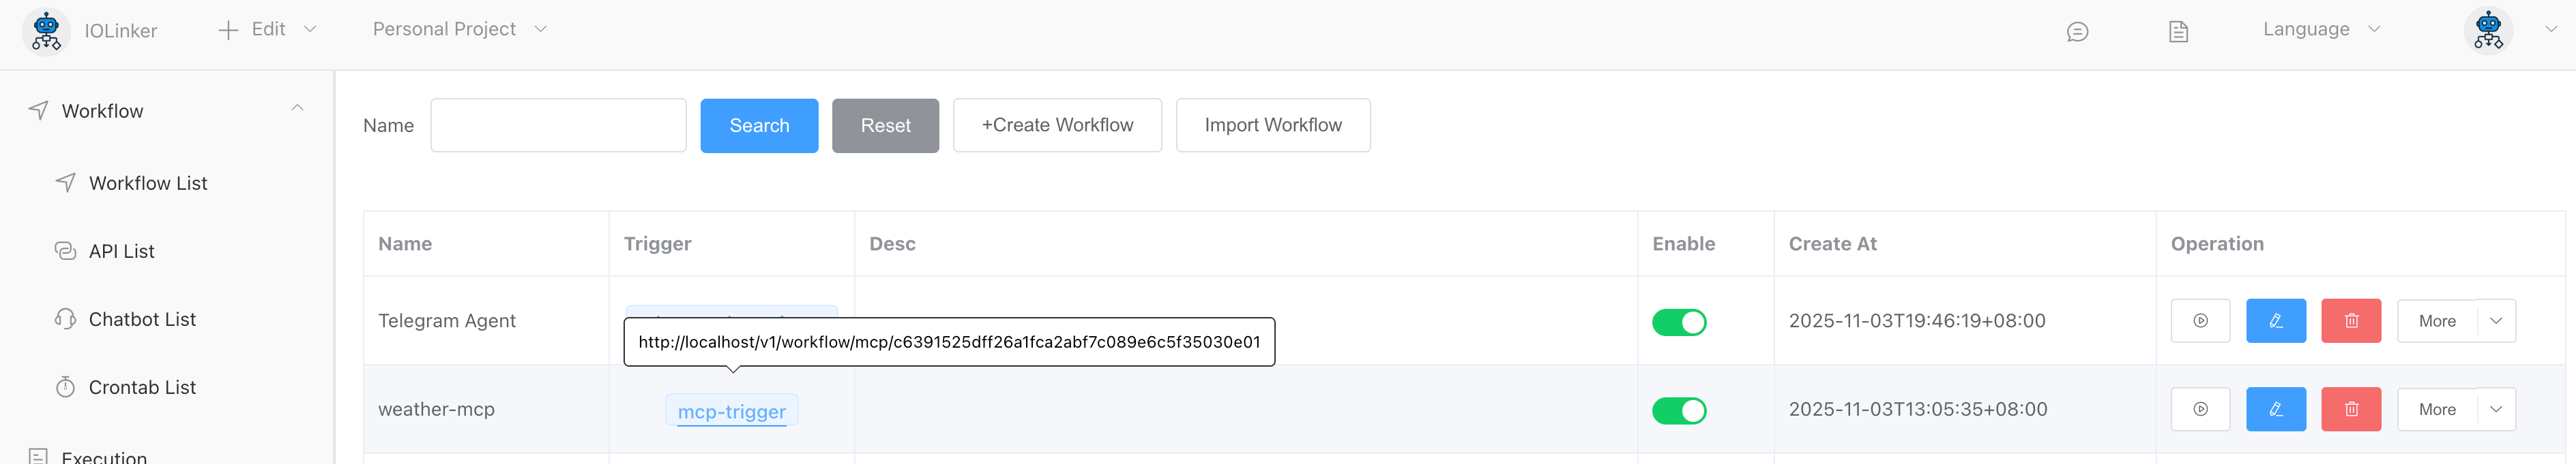Open the Personal Project dropdown
2576x464 pixels.
(x=459, y=30)
